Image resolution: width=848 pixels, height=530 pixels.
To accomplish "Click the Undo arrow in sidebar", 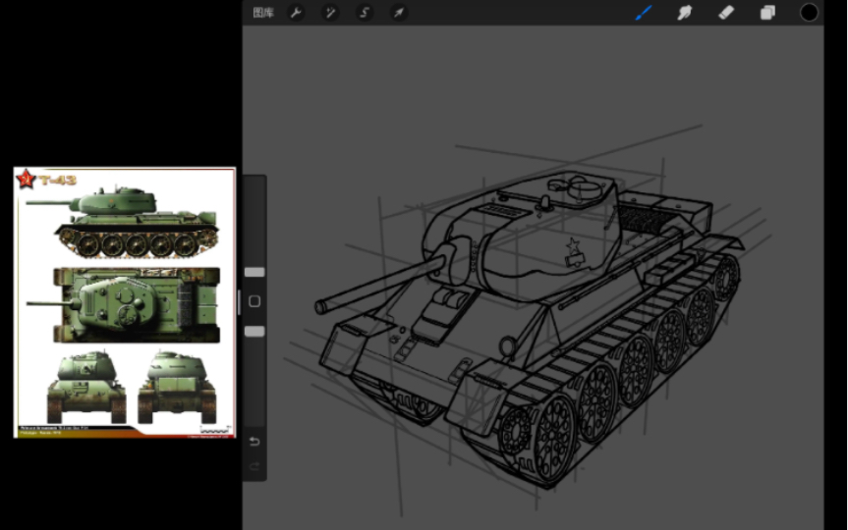I will (x=254, y=442).
